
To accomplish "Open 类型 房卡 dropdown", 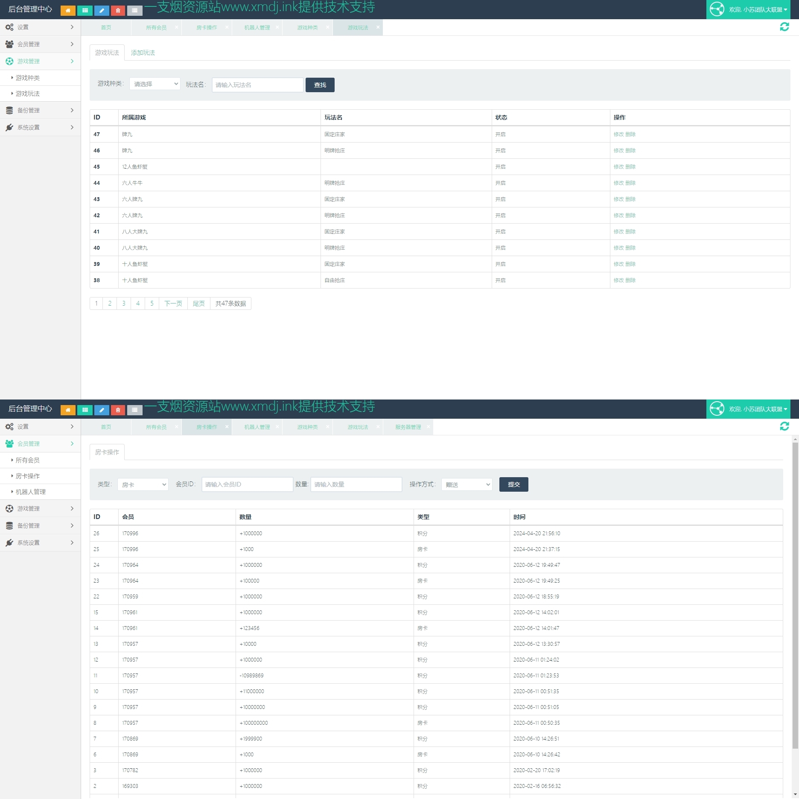I will (x=143, y=484).
